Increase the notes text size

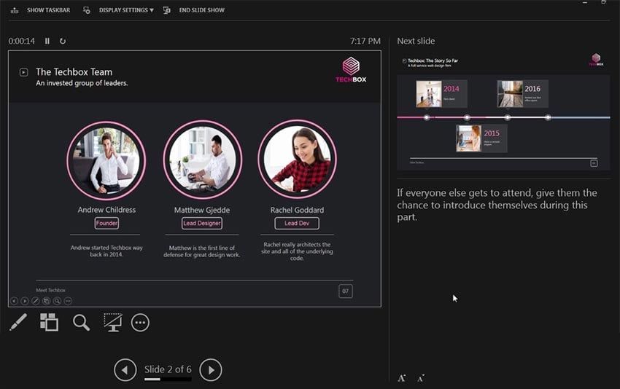point(401,378)
